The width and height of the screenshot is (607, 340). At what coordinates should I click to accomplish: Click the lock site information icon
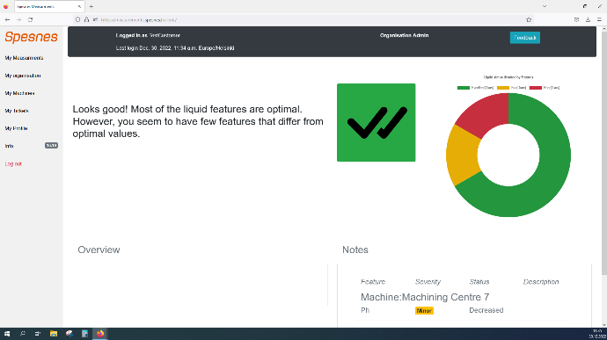(x=87, y=19)
